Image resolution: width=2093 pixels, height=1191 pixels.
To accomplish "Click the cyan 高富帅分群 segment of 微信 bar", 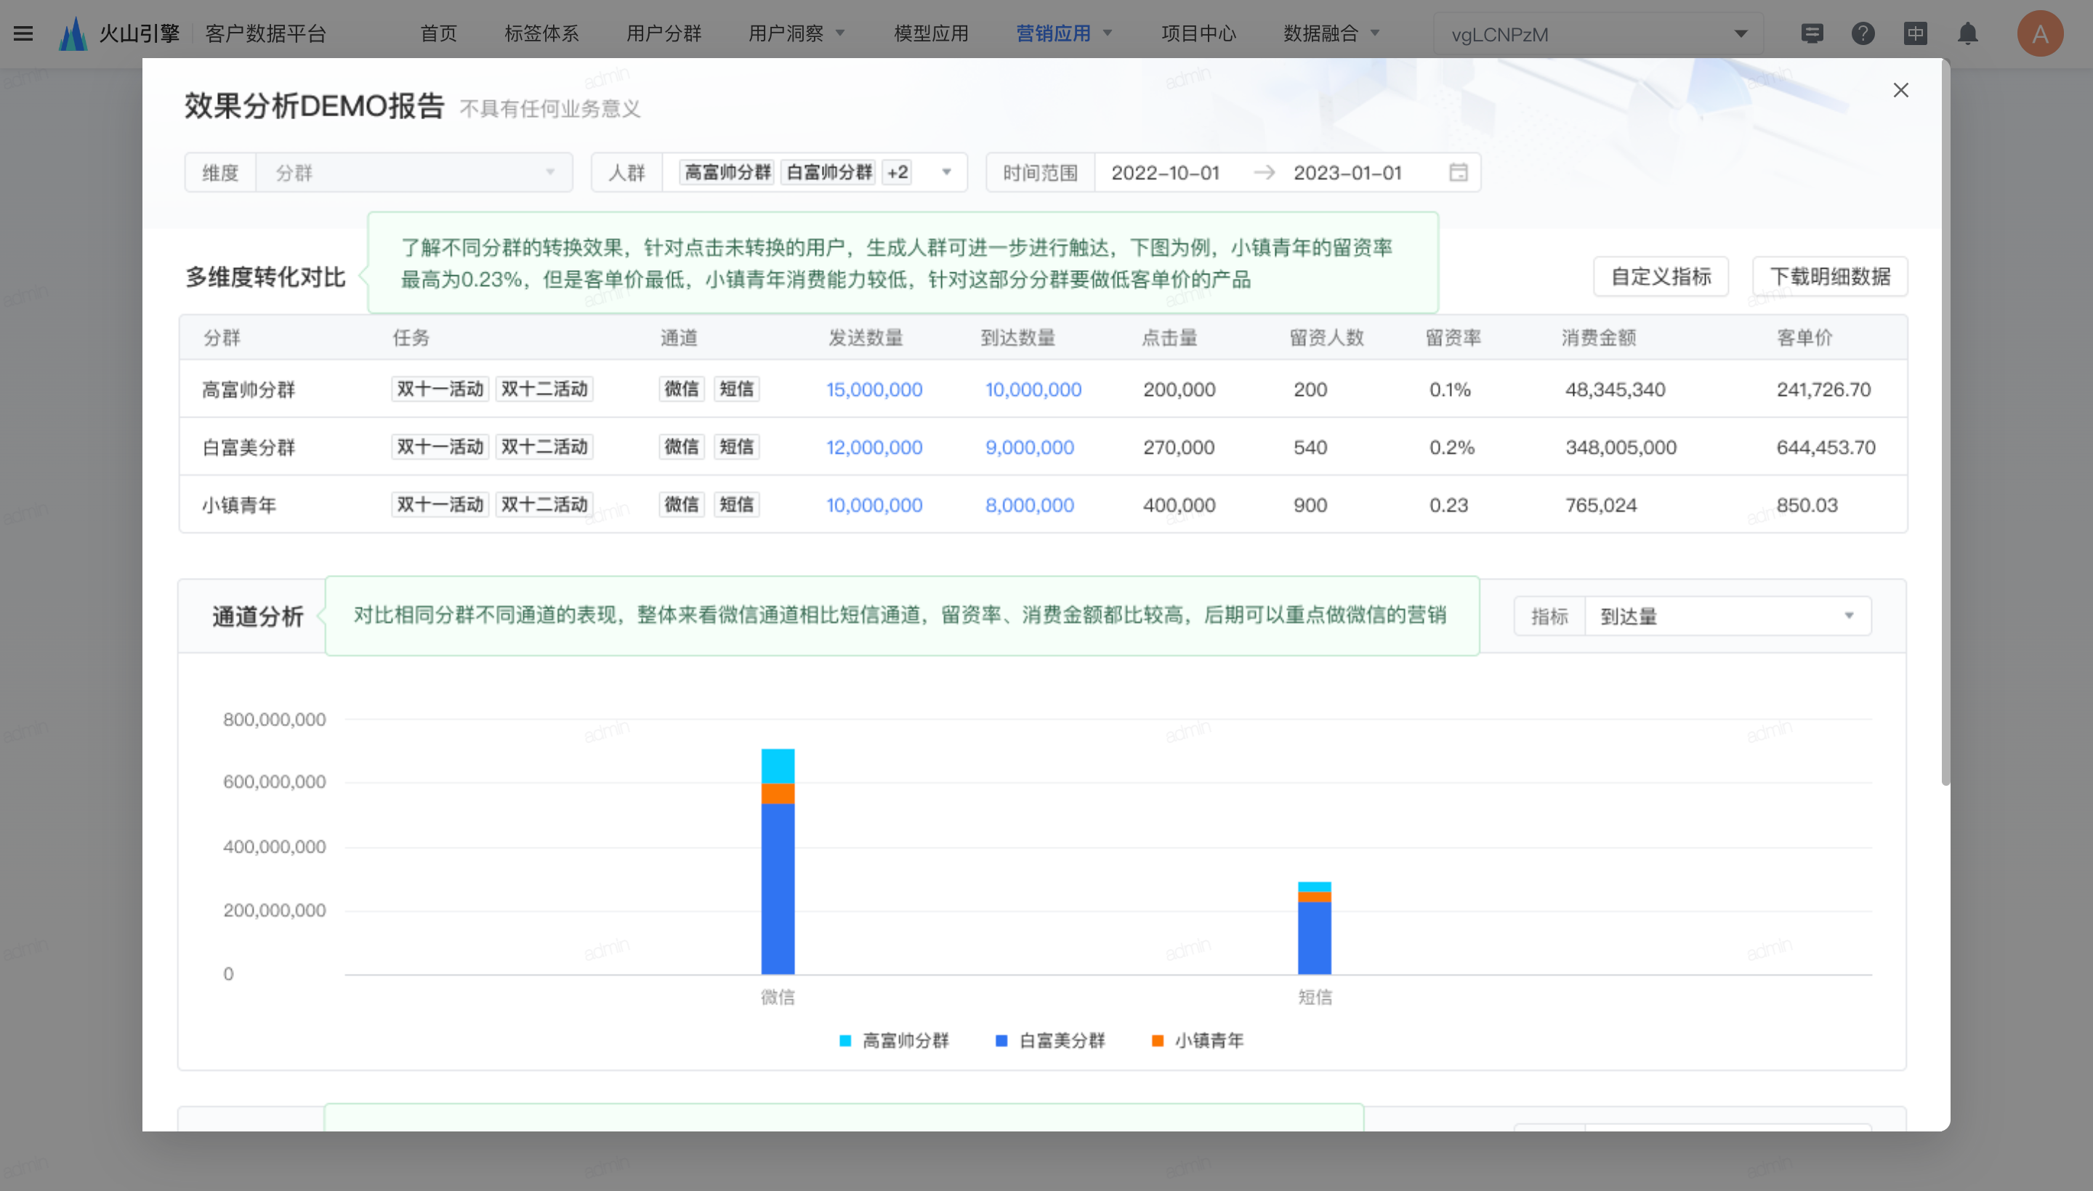I will pos(778,766).
